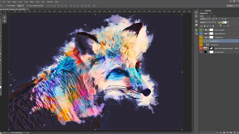Screen dimensions: 239x134
Task: Click add layer style fx button at panel bottom
Action: point(221,133)
